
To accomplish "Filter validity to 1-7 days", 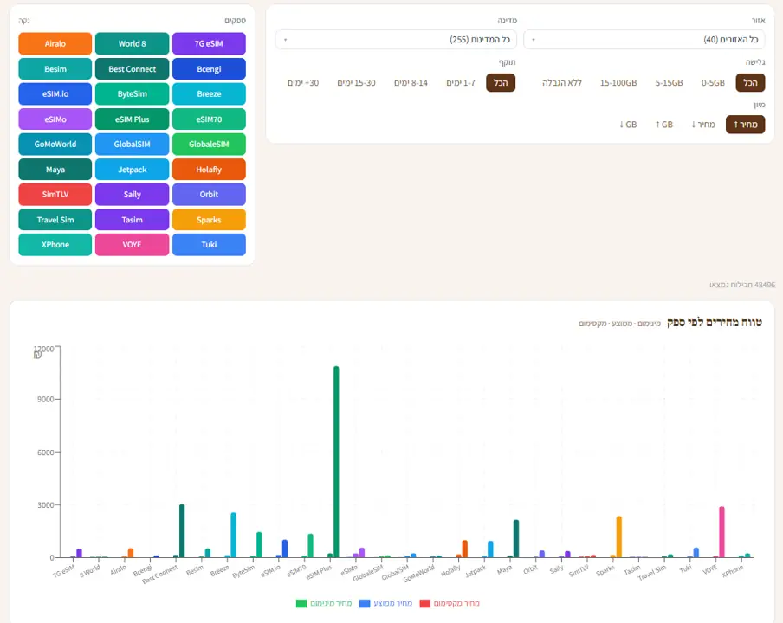I will point(461,83).
